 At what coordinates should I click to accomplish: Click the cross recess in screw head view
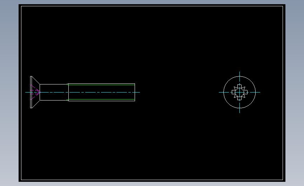click(239, 92)
